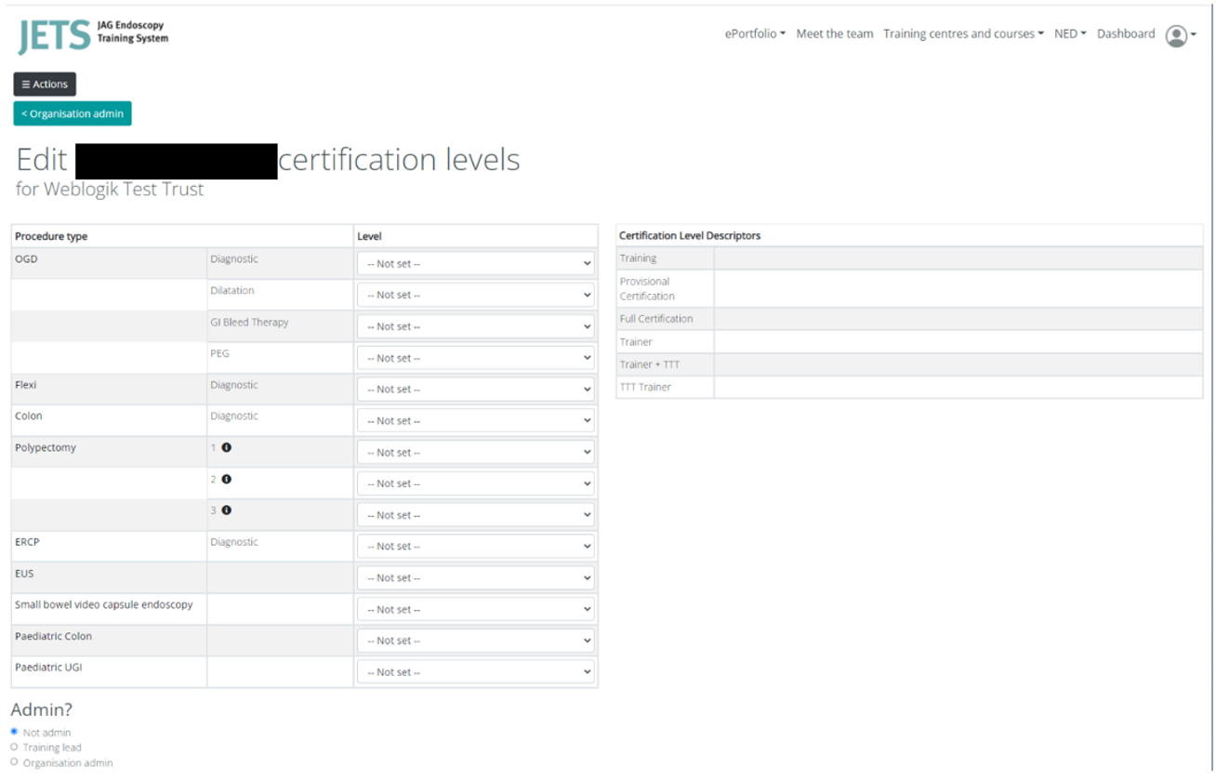Open the OGD Diagnostic level dropdown
The image size is (1216, 779).
click(475, 264)
